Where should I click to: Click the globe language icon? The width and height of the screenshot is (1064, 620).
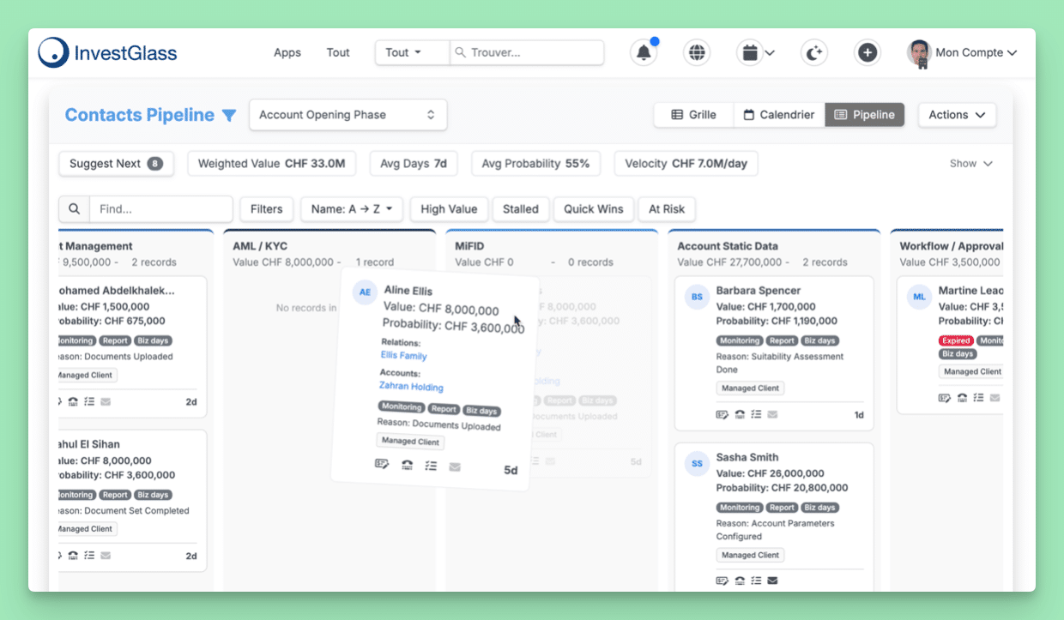[x=697, y=52]
